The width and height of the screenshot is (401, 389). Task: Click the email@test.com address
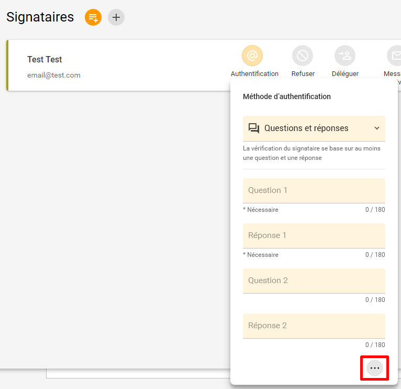(x=54, y=75)
